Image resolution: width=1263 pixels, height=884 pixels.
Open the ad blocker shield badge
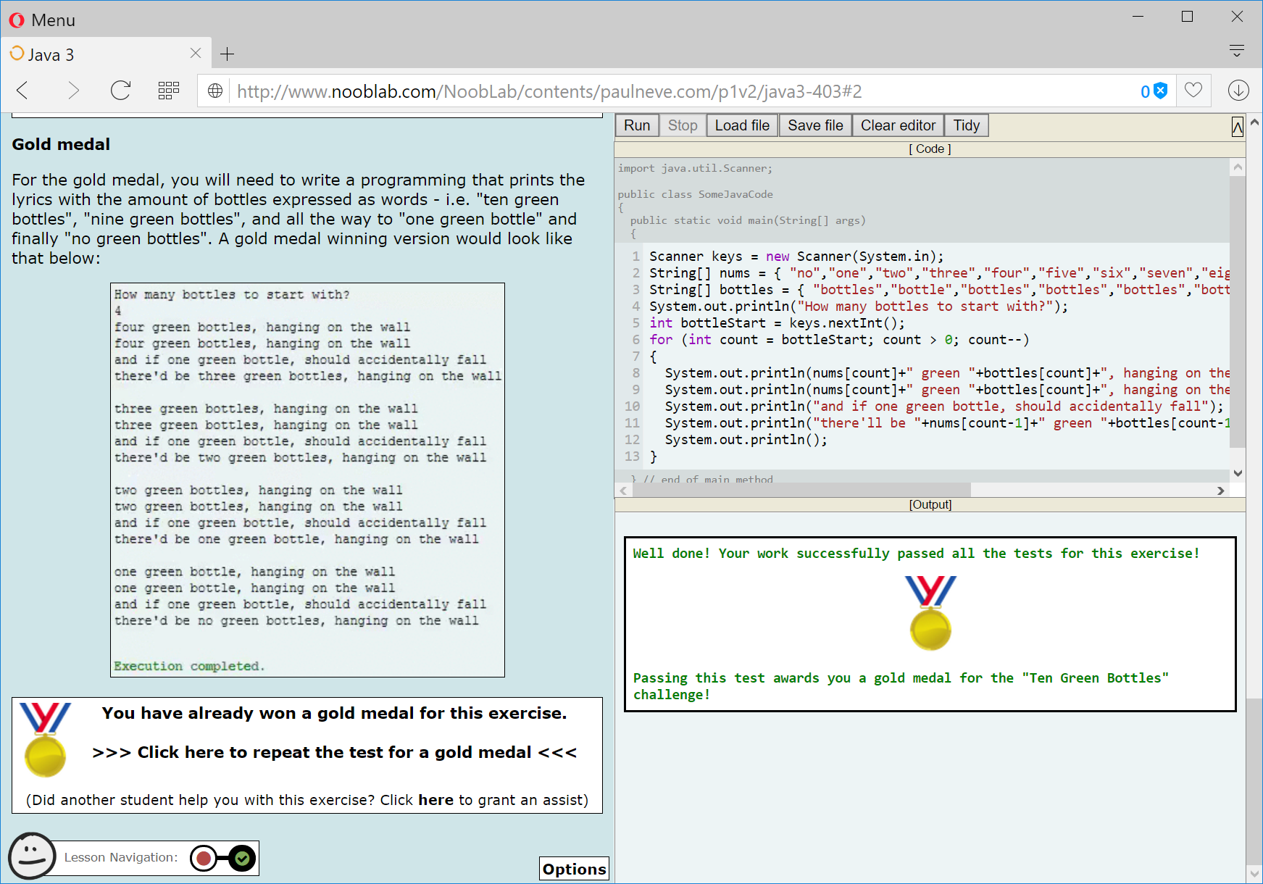pyautogui.click(x=1154, y=91)
